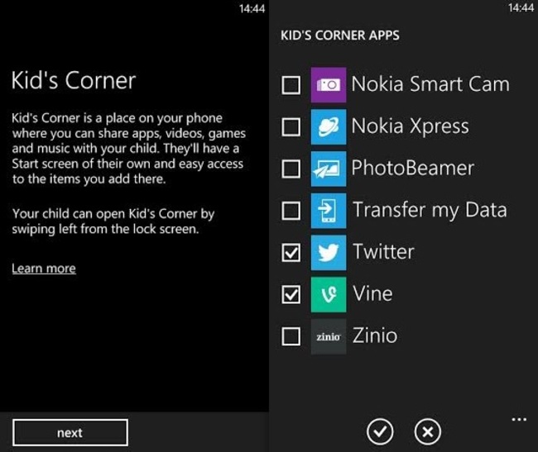
Task: Tap the Transfer my Data icon
Action: click(329, 210)
